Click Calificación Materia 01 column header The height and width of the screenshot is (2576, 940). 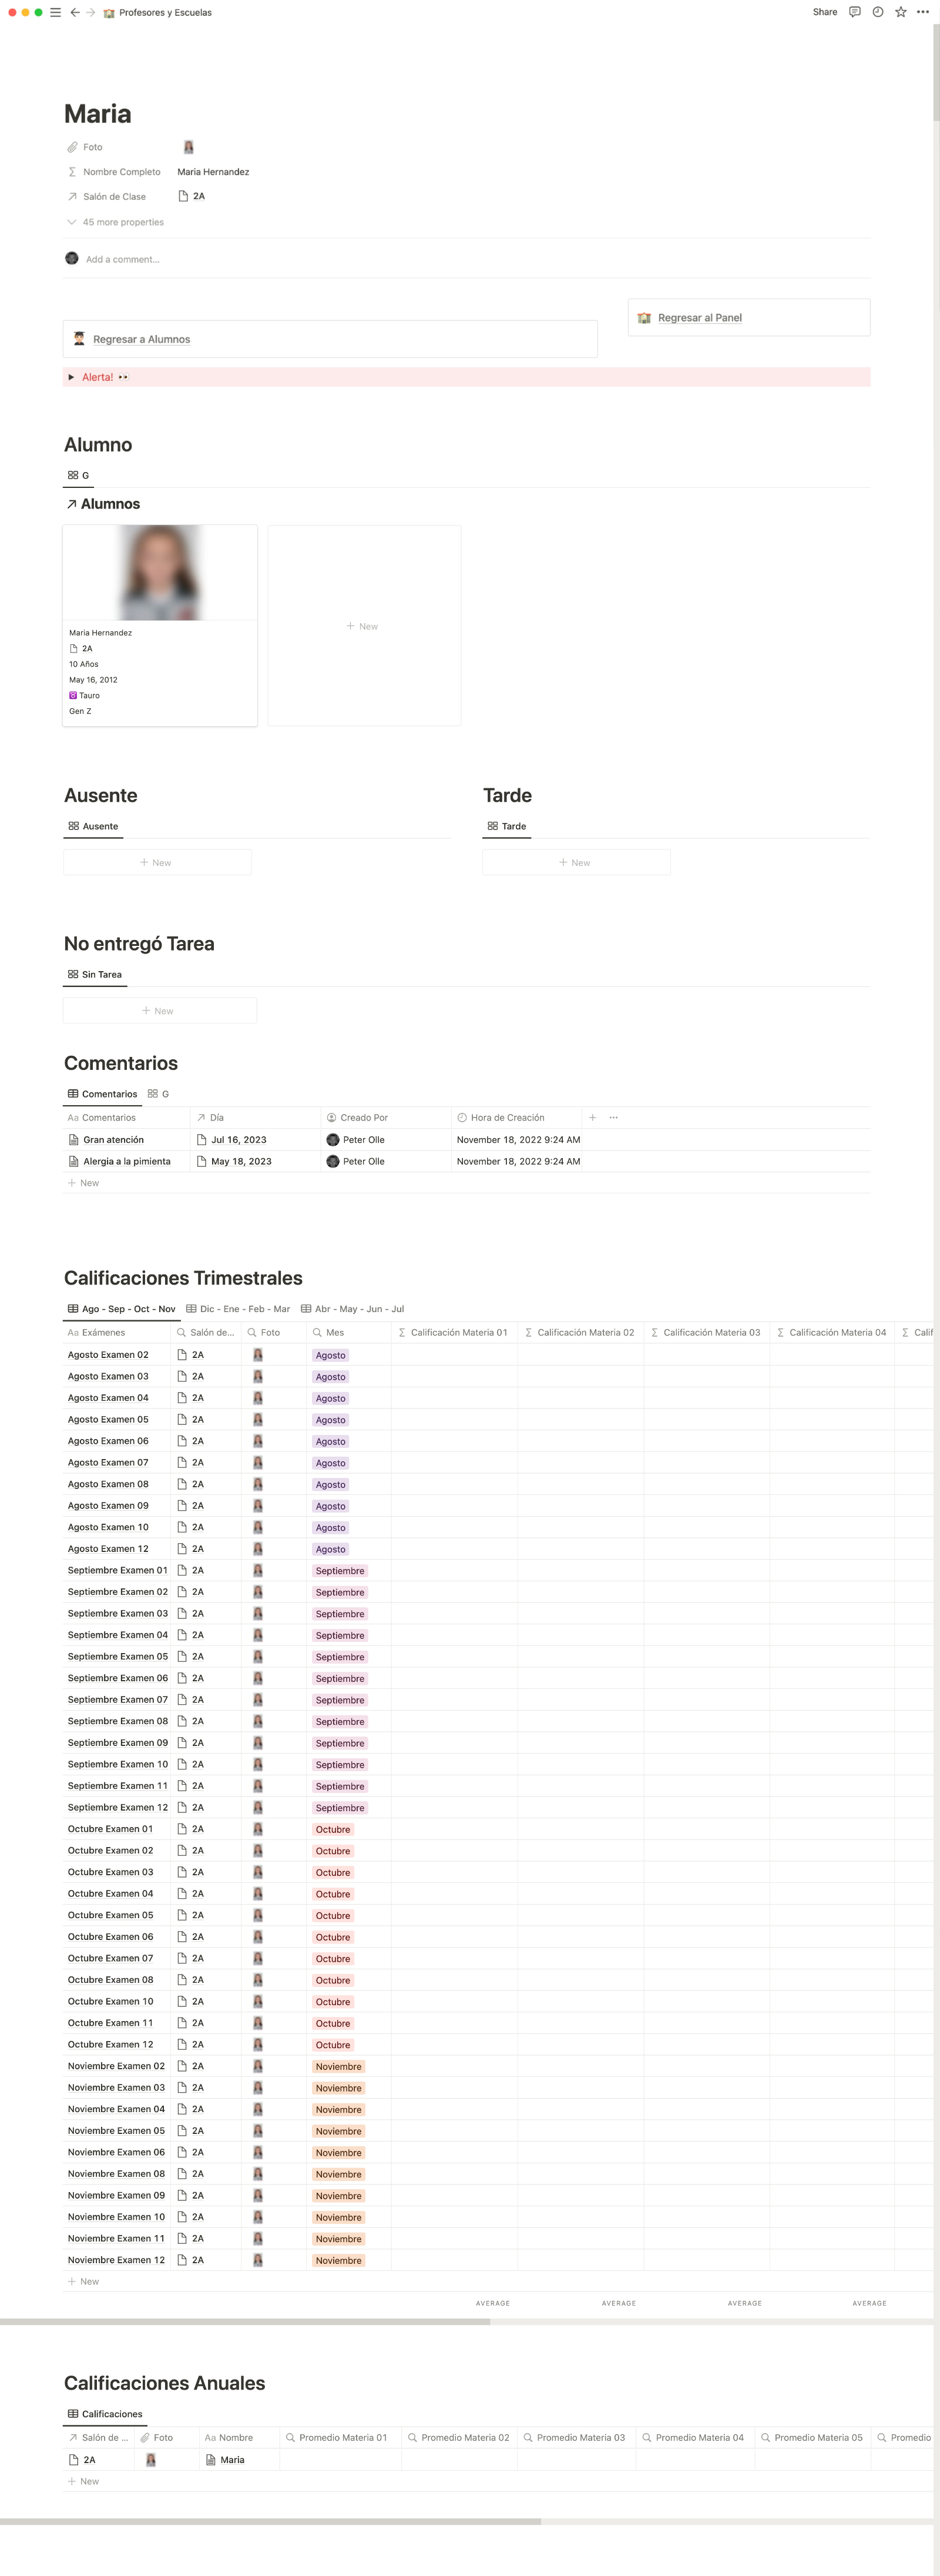455,1332
